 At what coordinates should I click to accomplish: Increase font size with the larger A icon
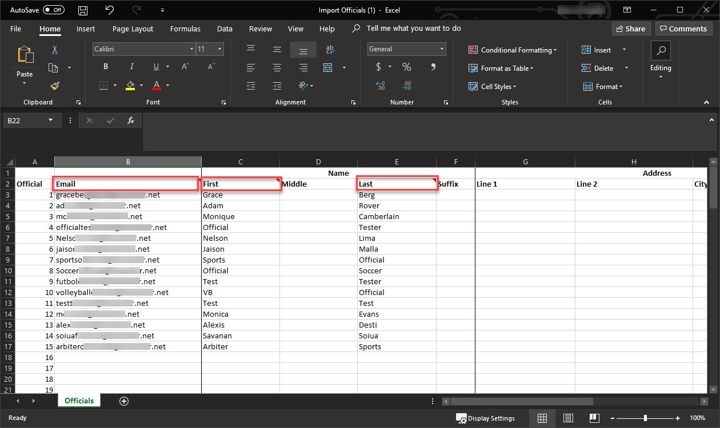click(x=185, y=67)
